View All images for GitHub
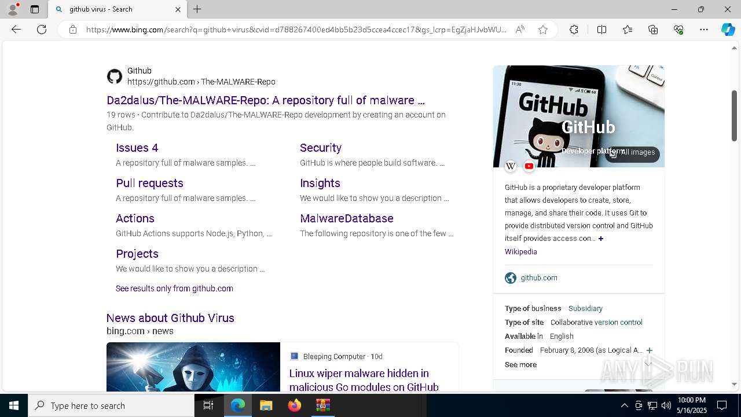Image resolution: width=741 pixels, height=417 pixels. (632, 152)
